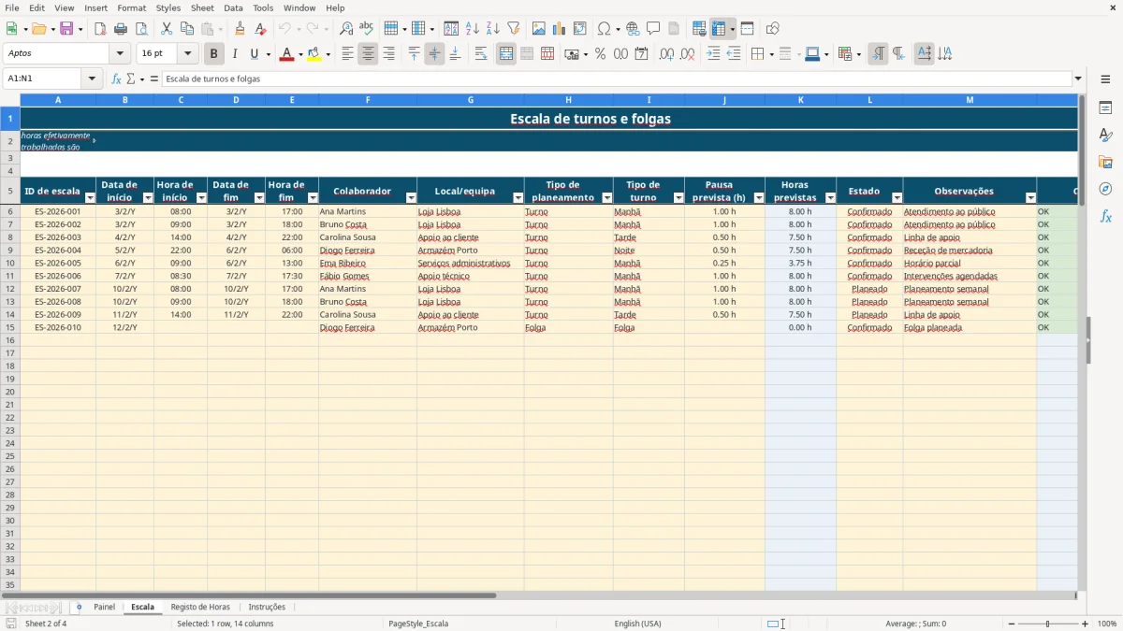The width and height of the screenshot is (1123, 631).
Task: Switch to the Instruções sheet tab
Action: pos(267,607)
